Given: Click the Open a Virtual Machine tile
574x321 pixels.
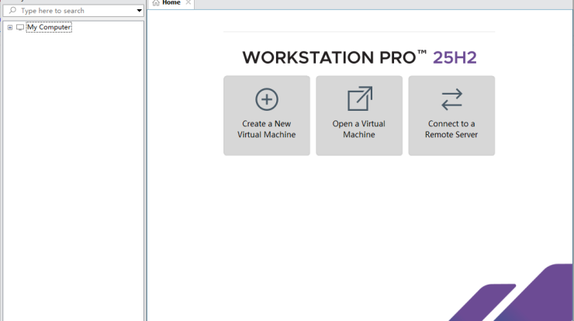Looking at the screenshot, I should coord(359,116).
